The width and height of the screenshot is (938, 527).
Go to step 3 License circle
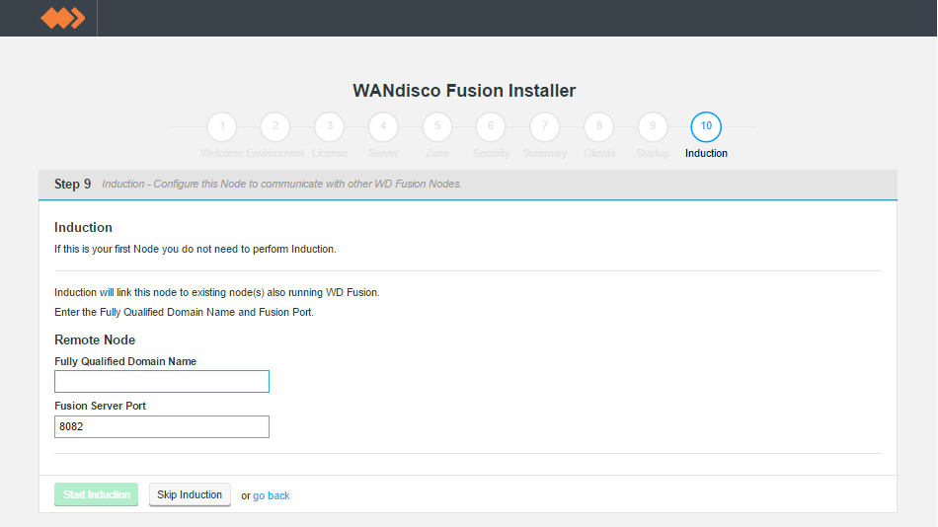click(x=330, y=126)
